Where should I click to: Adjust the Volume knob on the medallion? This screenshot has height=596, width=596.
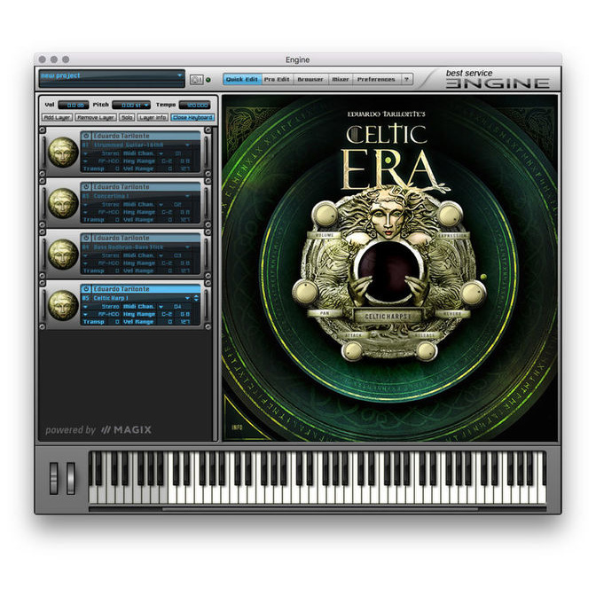325,214
